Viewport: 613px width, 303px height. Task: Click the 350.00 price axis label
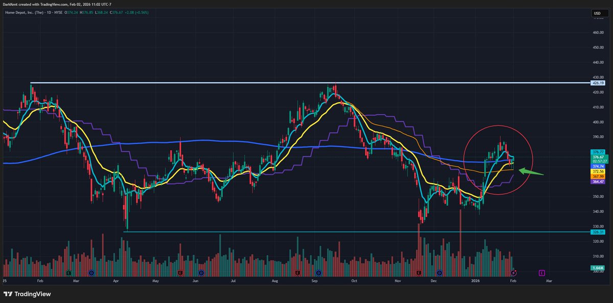click(598, 196)
